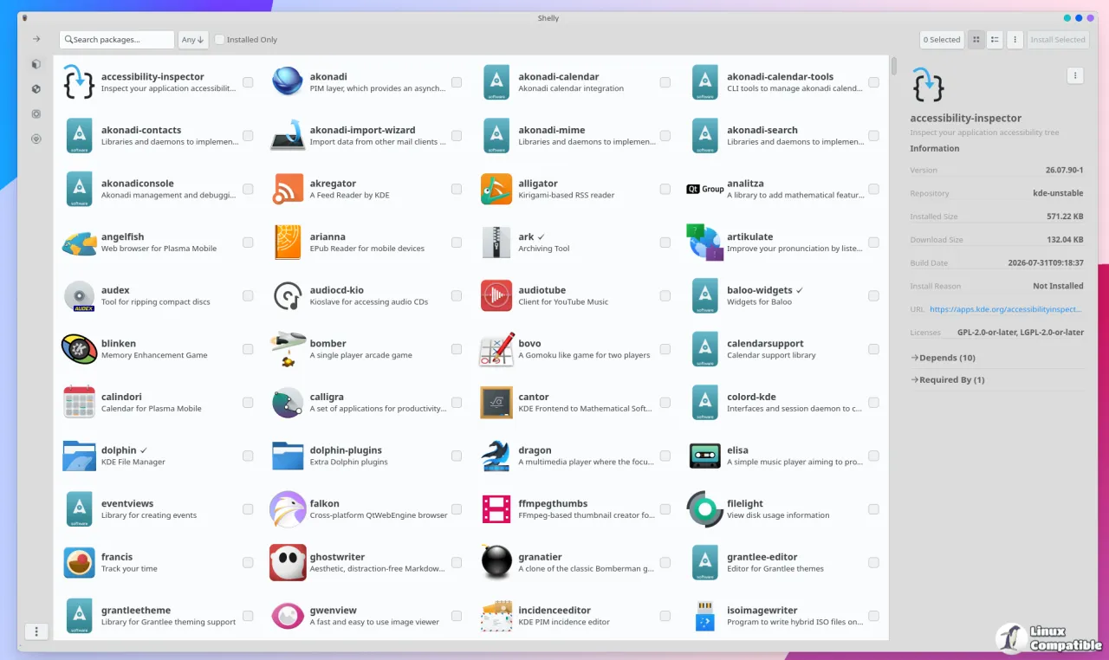Click the granatier black bomb icon
The width and height of the screenshot is (1109, 660).
tap(496, 563)
